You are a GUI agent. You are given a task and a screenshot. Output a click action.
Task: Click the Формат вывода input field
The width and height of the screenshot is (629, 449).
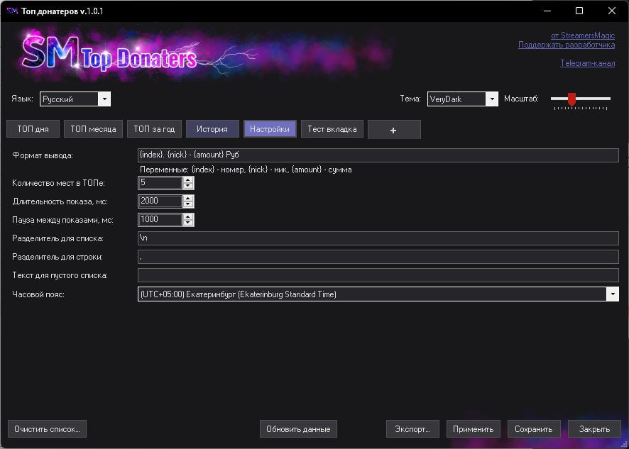(x=378, y=155)
